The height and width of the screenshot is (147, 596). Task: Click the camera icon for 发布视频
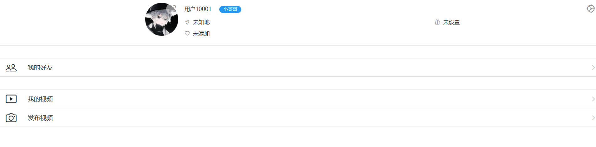11,118
